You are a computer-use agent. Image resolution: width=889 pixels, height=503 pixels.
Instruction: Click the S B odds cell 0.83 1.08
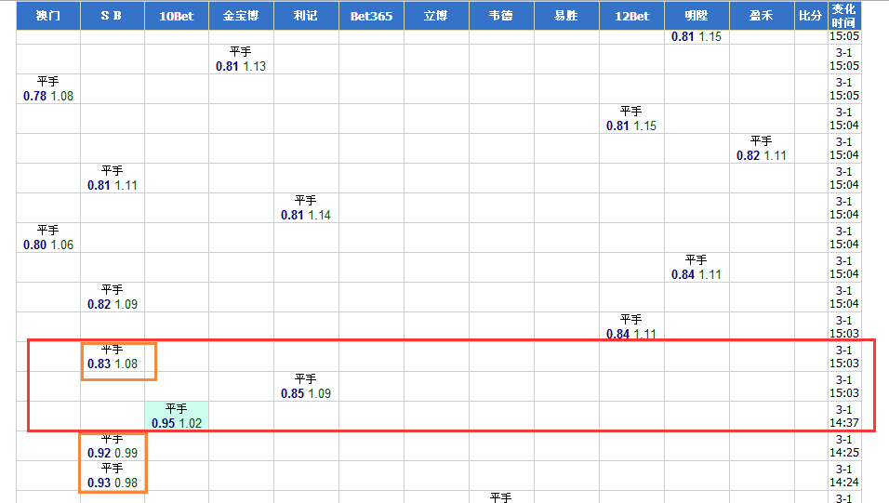[x=113, y=357]
